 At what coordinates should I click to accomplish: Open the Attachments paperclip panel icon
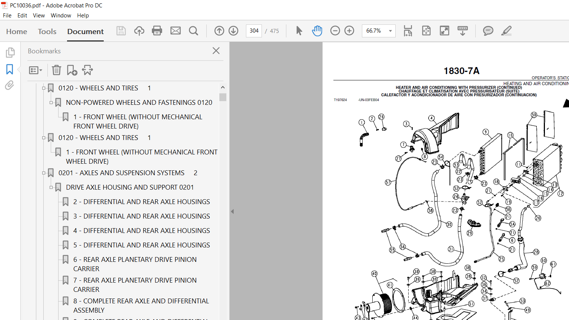coord(10,86)
